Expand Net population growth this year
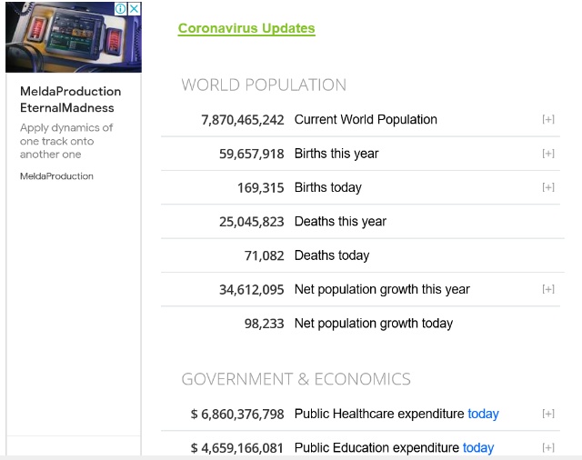The width and height of the screenshot is (582, 460). click(547, 289)
